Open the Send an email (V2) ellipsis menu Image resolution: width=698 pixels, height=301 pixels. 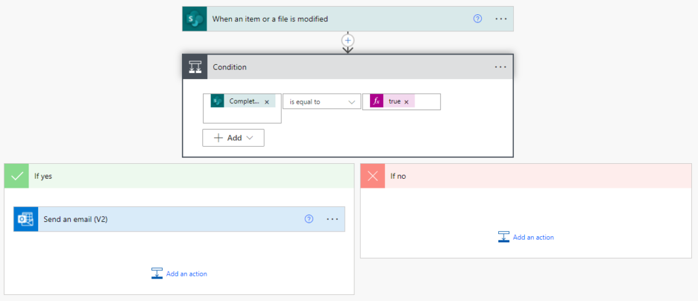[333, 219]
